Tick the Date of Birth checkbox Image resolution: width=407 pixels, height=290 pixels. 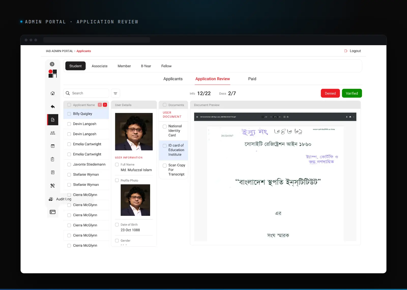(x=117, y=225)
